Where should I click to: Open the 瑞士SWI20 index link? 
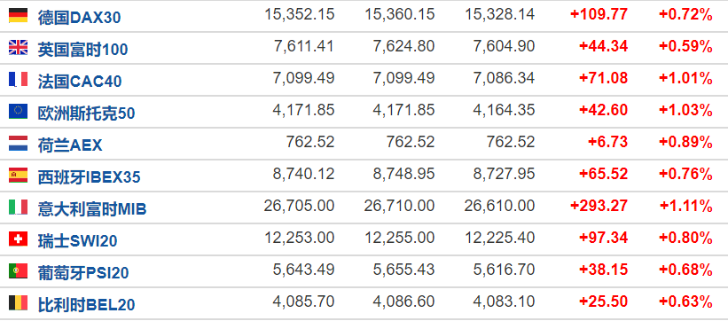pos(77,241)
